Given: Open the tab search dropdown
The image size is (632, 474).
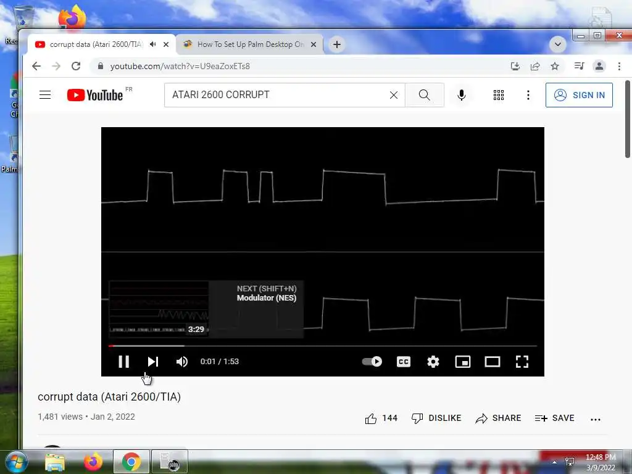Looking at the screenshot, I should 558,44.
